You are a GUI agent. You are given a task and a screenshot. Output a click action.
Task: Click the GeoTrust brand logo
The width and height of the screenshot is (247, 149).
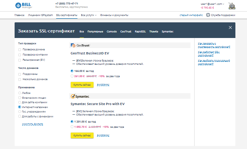tap(80, 45)
